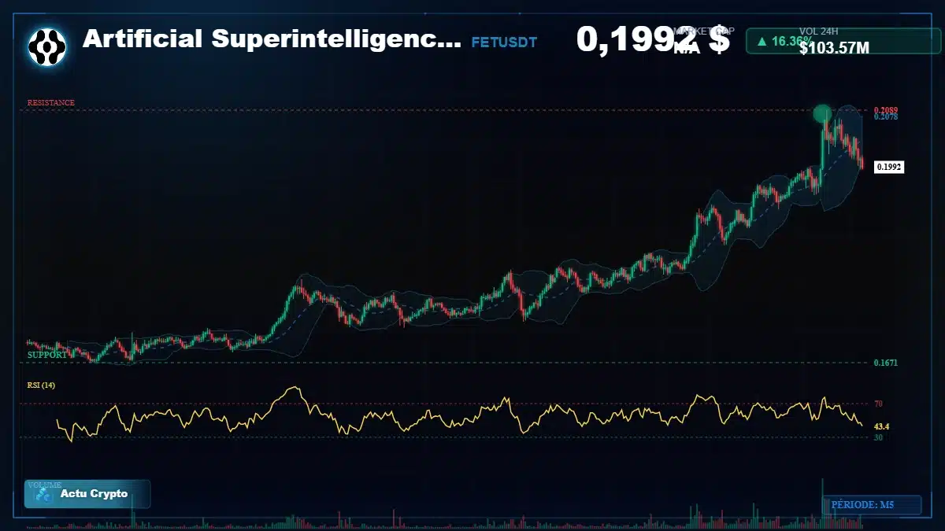Click the FET token logo icon

[48, 46]
